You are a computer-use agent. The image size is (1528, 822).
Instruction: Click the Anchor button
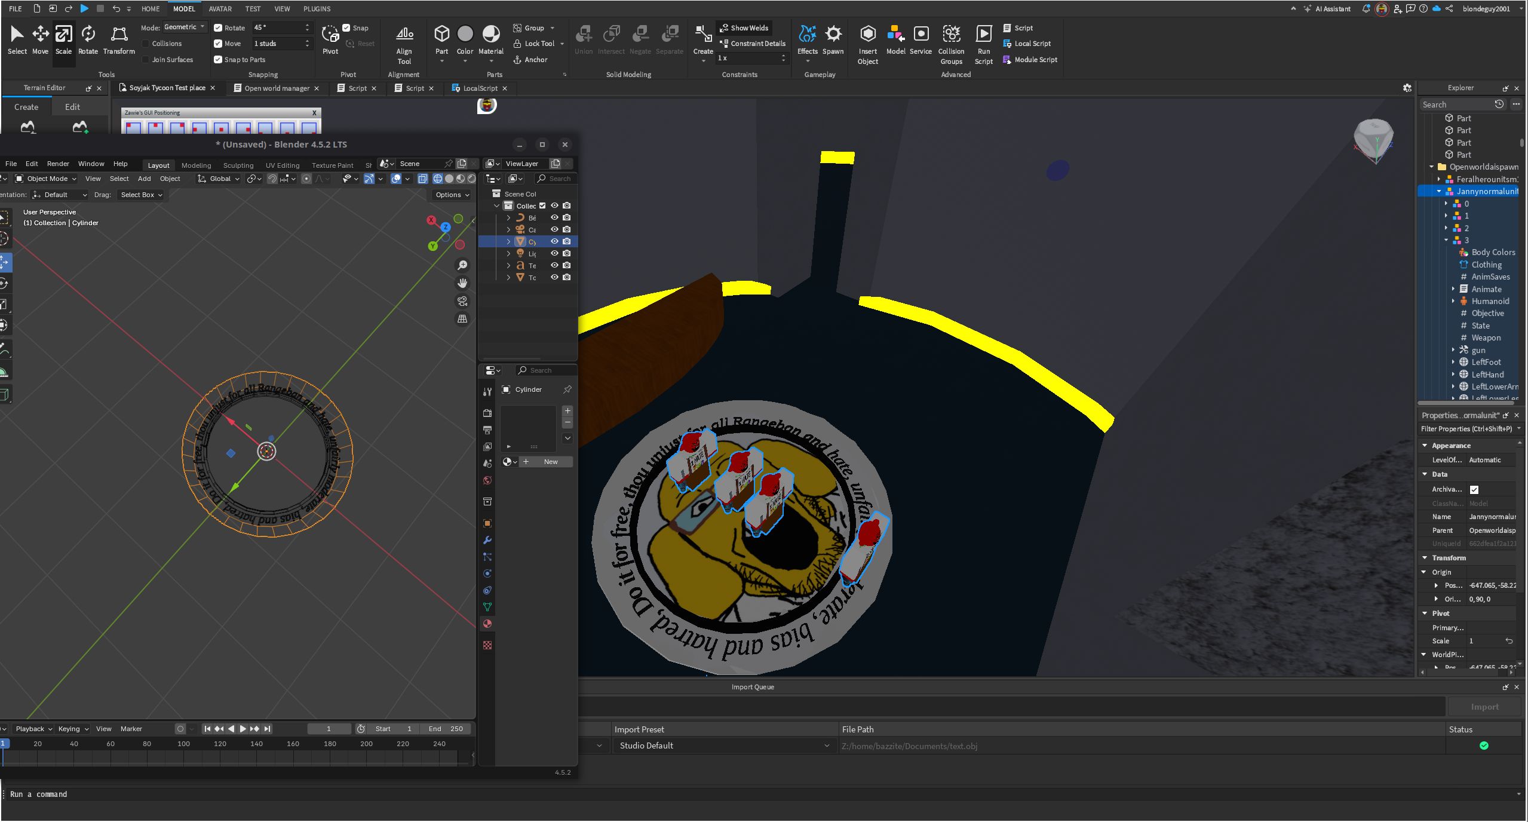click(x=530, y=60)
